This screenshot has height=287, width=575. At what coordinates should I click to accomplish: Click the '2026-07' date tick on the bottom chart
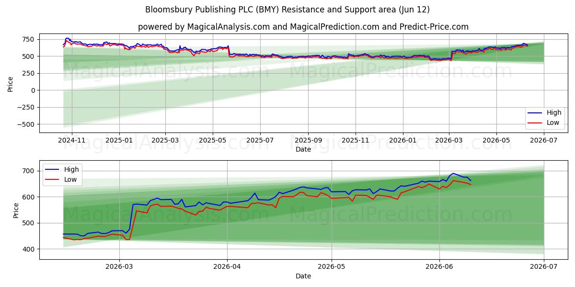coord(543,267)
